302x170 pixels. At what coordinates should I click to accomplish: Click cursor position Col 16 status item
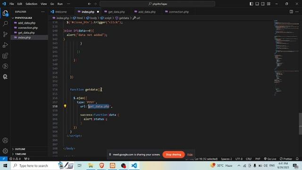(x=206, y=159)
